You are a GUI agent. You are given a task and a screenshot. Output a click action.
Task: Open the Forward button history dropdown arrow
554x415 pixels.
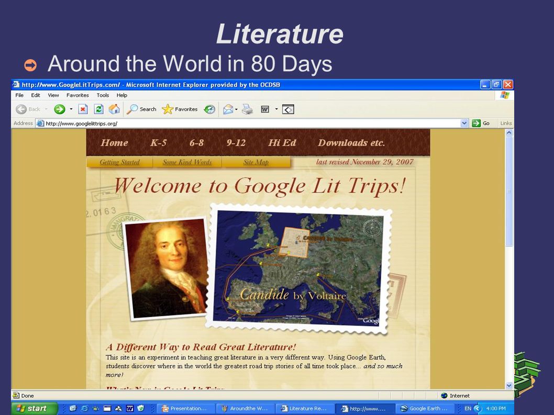pos(71,109)
